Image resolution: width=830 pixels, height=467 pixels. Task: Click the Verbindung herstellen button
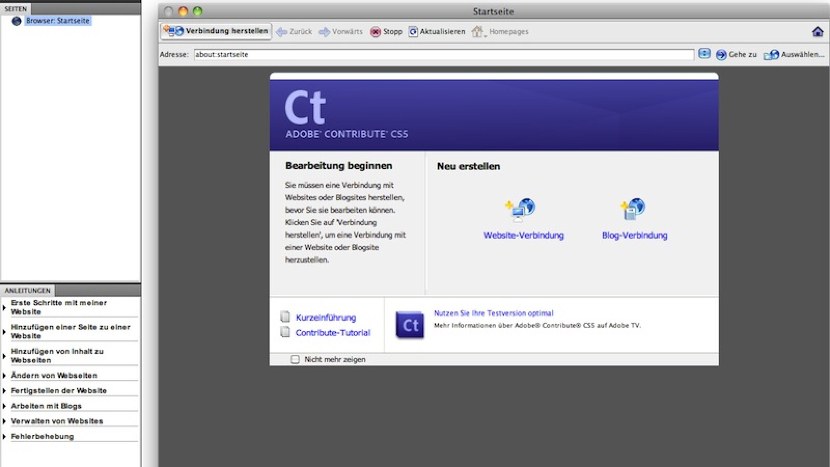point(215,31)
